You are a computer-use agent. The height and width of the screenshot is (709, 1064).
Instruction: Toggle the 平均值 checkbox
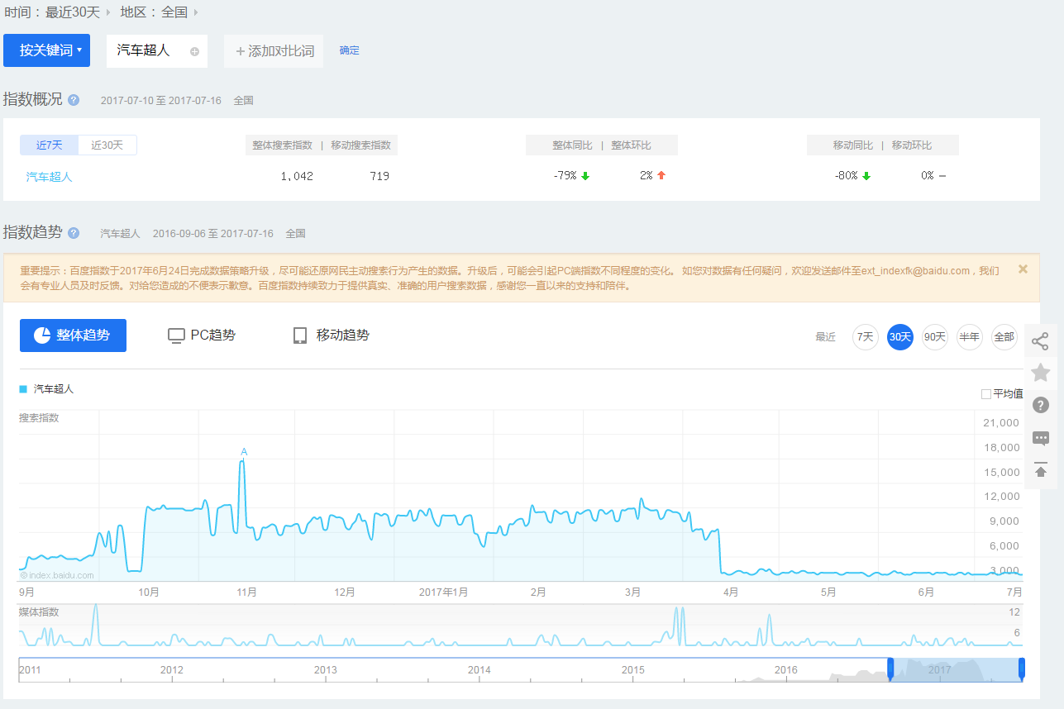[985, 394]
